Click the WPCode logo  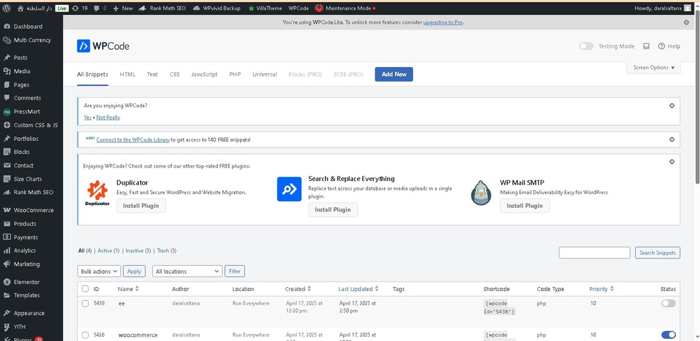103,46
